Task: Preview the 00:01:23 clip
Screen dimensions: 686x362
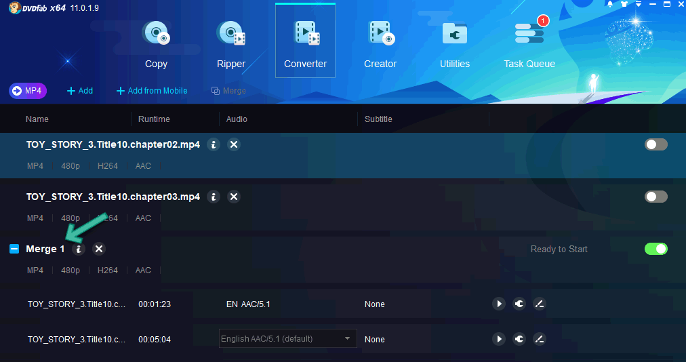Action: pyautogui.click(x=499, y=304)
